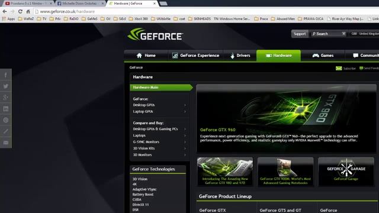Screen dimensions: 379x213
Task: Open the GeForce GTX 900M notebooks thumbnail
Action: click(285, 172)
